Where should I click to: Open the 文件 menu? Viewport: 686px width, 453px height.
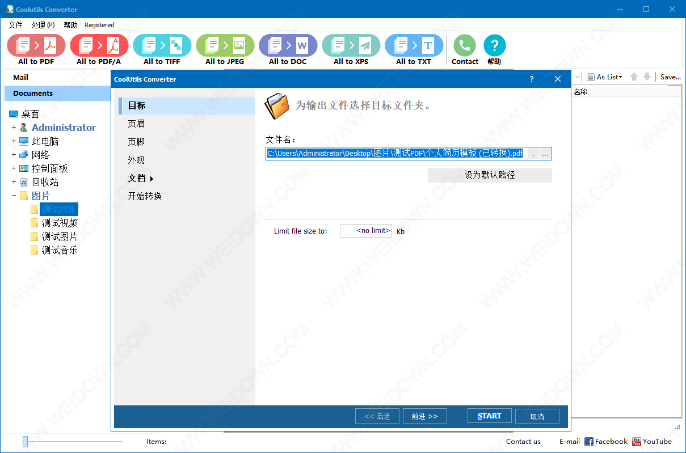(16, 25)
